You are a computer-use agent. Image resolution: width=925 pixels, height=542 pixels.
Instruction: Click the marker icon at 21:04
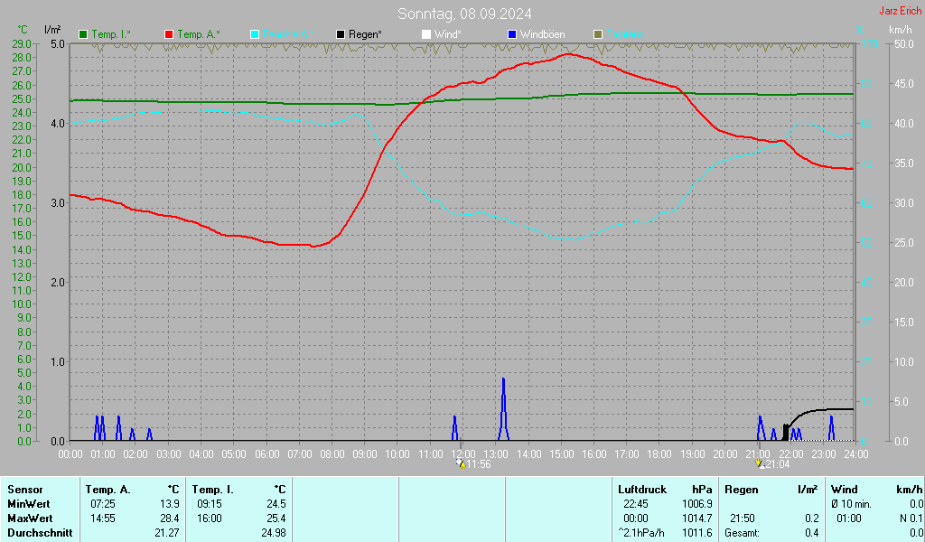coord(760,464)
